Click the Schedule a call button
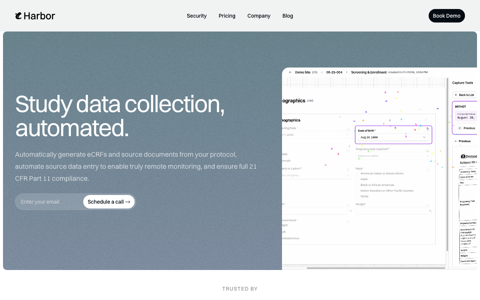 point(109,202)
